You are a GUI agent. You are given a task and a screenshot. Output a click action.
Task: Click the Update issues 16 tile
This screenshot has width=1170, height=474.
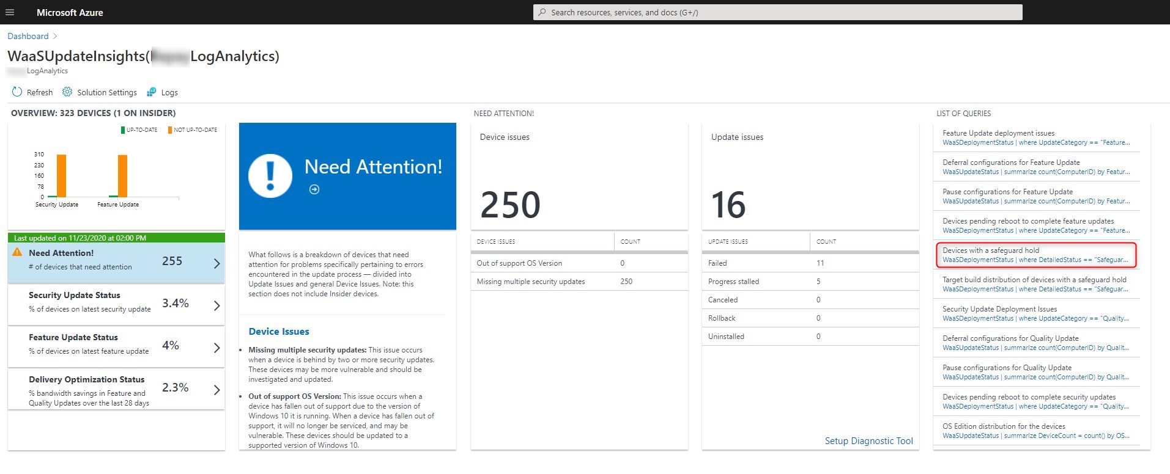pyautogui.click(x=810, y=177)
